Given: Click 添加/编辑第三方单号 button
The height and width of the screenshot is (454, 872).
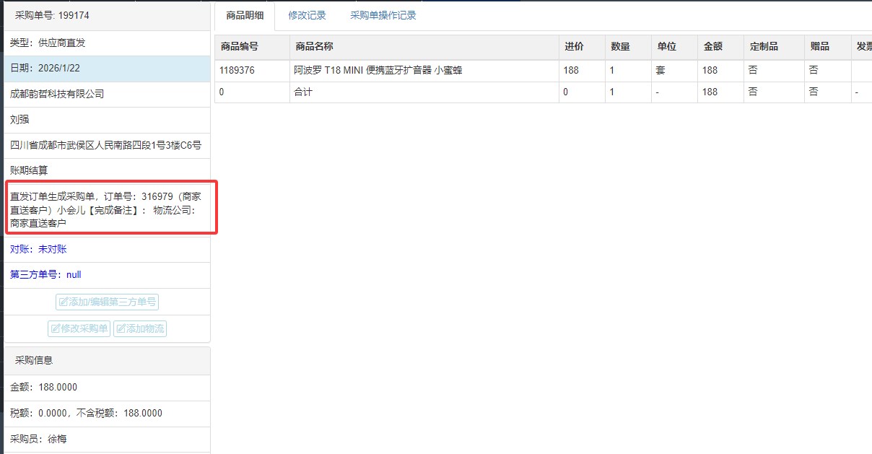Looking at the screenshot, I should tap(107, 302).
